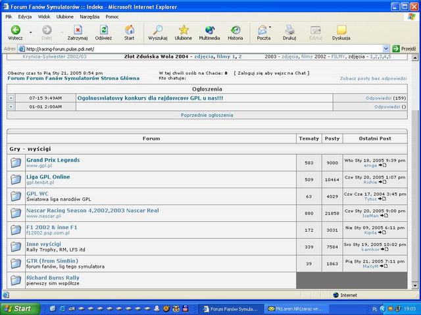
Task: Click the Zatrzymaj stop icon
Action: pyautogui.click(x=78, y=30)
